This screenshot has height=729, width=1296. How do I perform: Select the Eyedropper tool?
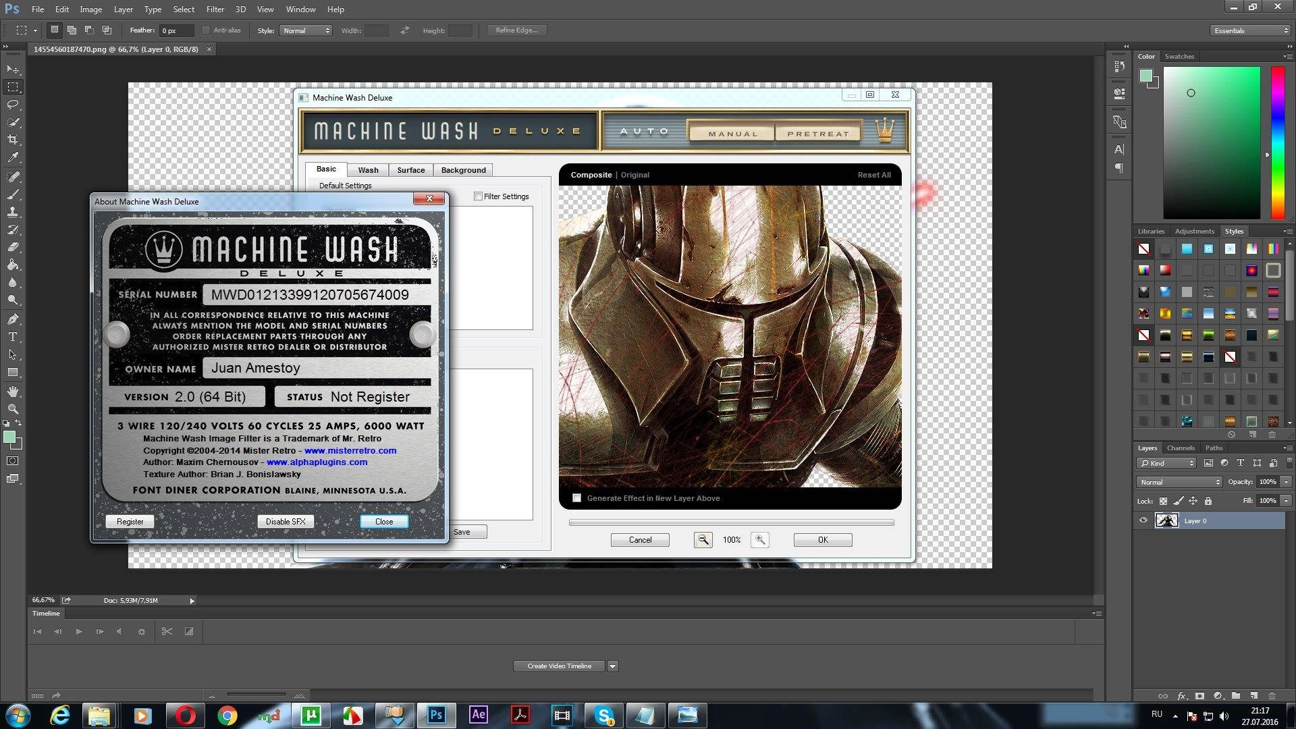pos(13,157)
